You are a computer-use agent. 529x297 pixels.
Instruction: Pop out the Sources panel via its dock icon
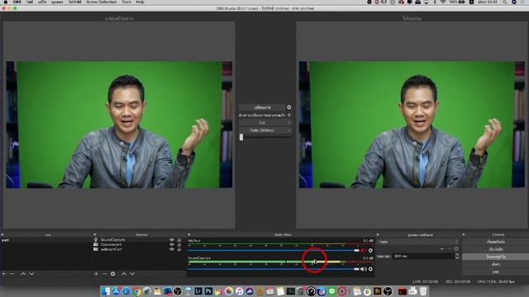95,234
